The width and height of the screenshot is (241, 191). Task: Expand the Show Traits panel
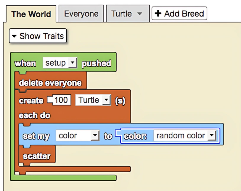pos(38,36)
